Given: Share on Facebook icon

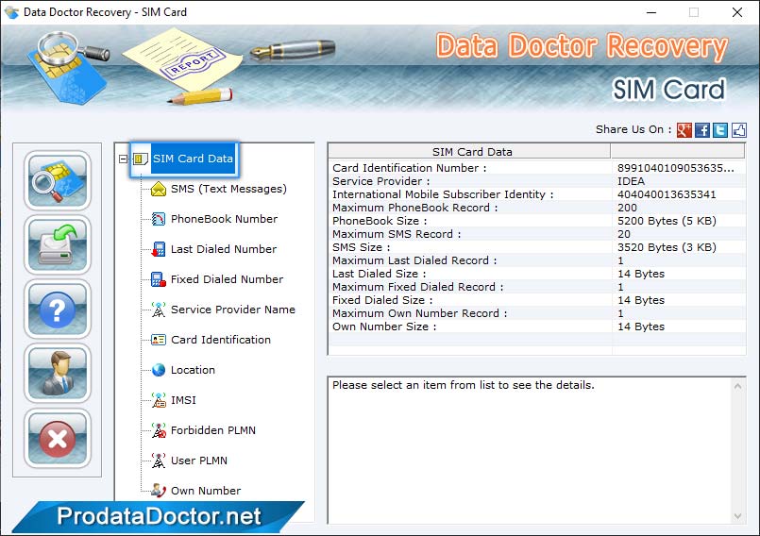Looking at the screenshot, I should 702,130.
